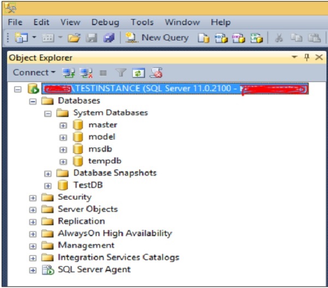Screen dimensions: 328x288
Task: Open the Window menu
Action: pos(183,22)
